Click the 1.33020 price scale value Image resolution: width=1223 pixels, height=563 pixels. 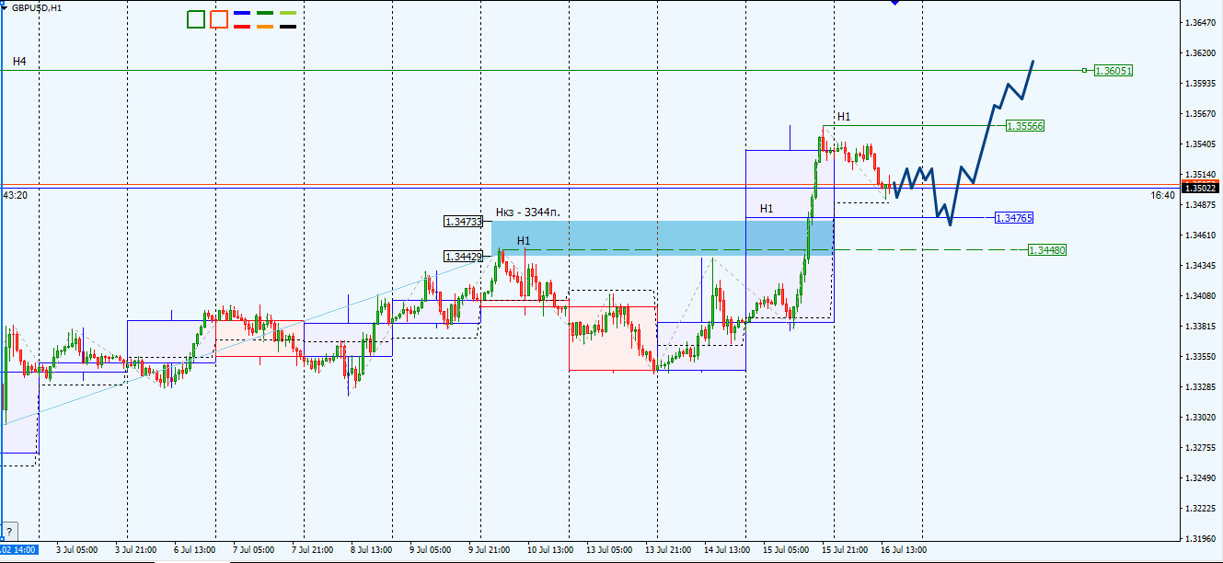pyautogui.click(x=1202, y=418)
